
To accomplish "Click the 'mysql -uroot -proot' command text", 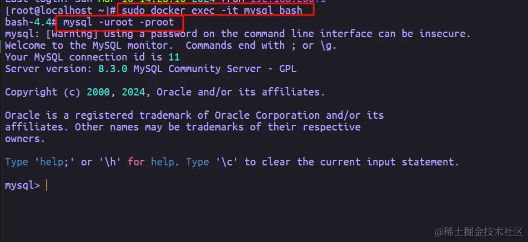I will point(118,22).
